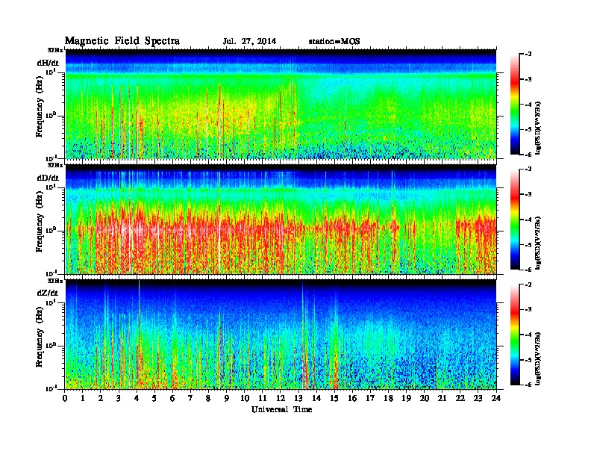Click hour tick label "0" on time axis
This screenshot has width=591, height=457.
point(65,398)
